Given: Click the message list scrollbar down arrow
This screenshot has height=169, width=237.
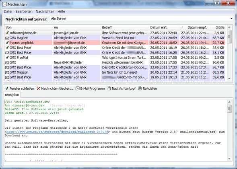Looking at the screenshot, I should pyautogui.click(x=229, y=78).
